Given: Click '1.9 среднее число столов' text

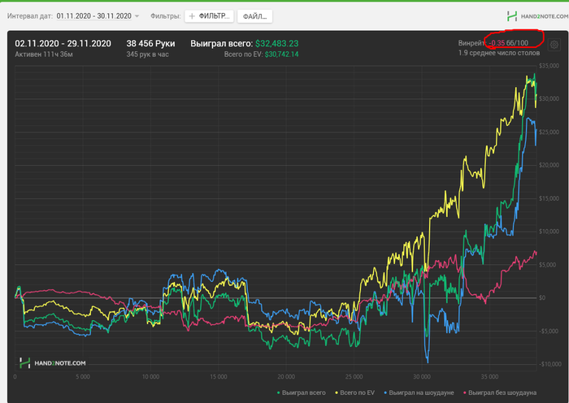Looking at the screenshot, I should pos(499,53).
